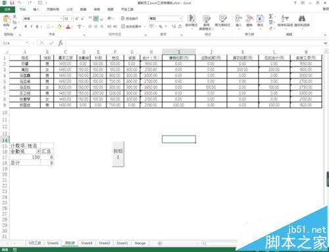Open the Number format dialog launcher
This screenshot has height=252, width=329.
[x=182, y=35]
